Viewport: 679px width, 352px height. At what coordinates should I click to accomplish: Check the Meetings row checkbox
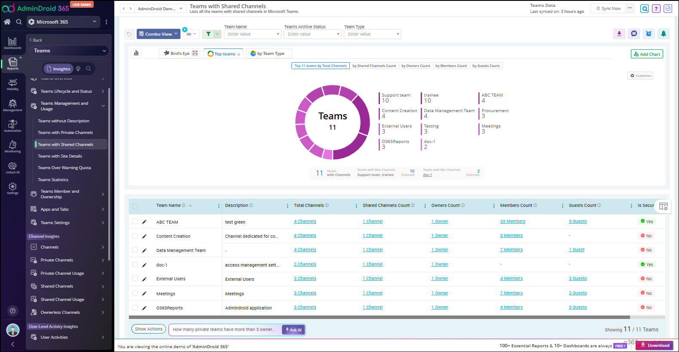(x=135, y=293)
